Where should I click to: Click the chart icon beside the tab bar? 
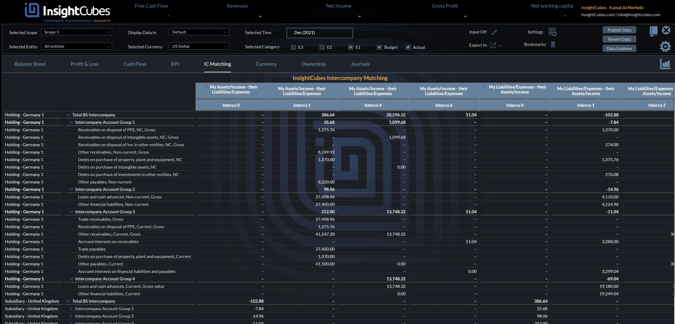(665, 64)
